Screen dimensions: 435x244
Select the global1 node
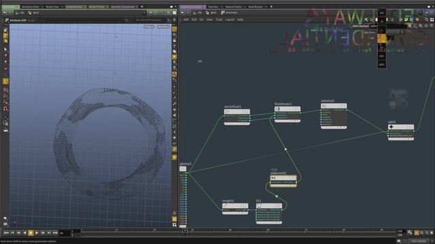point(183,169)
